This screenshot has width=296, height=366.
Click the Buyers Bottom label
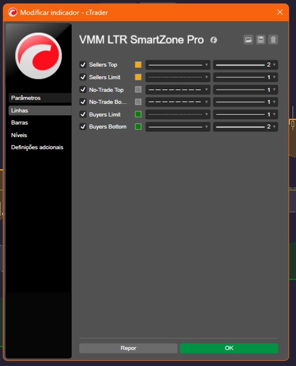point(108,126)
